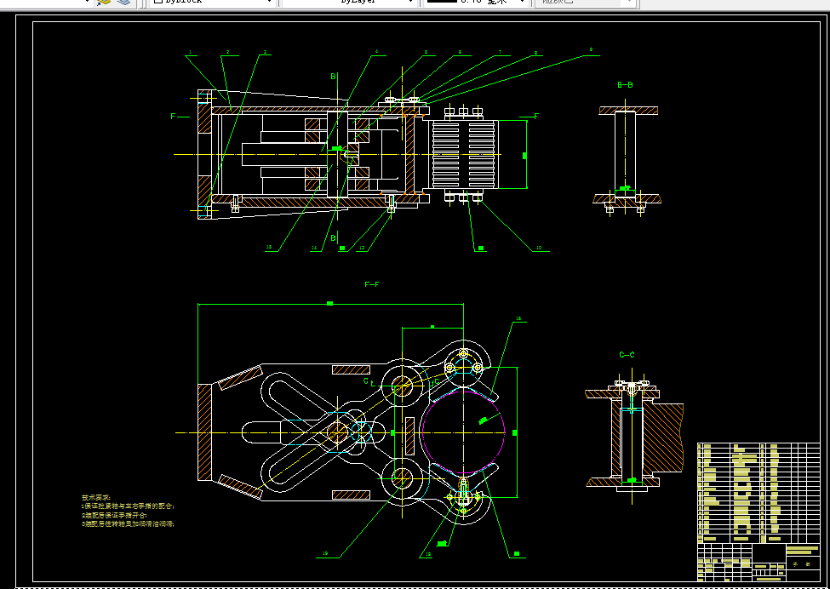Click part balloon number 15
Screen dimensions: 830x589
[x=269, y=247]
